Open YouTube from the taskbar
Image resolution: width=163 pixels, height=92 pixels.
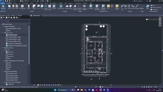point(97,90)
